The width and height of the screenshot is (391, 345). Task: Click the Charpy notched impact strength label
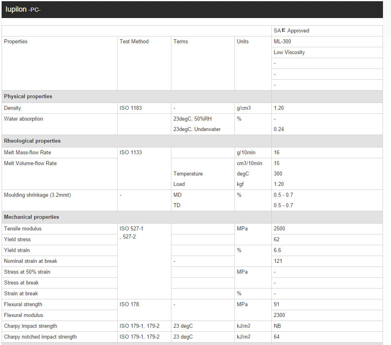[x=40, y=337]
